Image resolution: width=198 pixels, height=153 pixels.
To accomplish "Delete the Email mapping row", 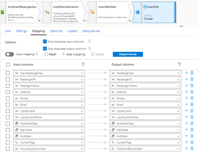I will click(192, 104).
